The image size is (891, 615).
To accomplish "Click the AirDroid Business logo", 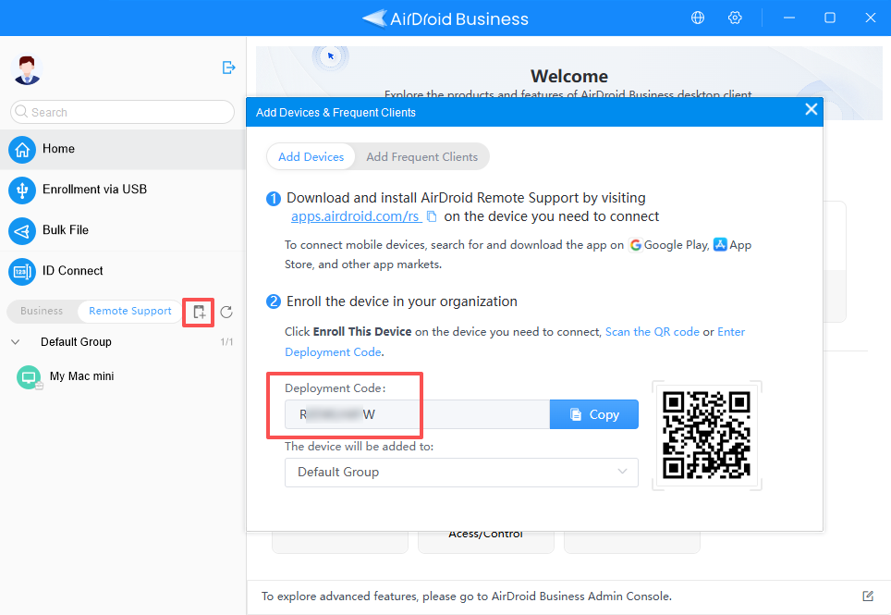I will point(445,18).
